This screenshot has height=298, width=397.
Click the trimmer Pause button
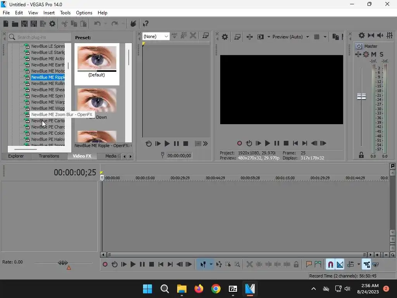coord(176,144)
